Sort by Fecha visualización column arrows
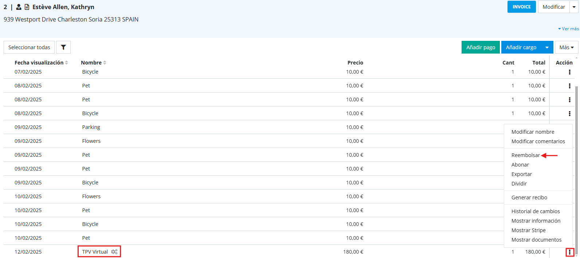The height and width of the screenshot is (258, 580). pos(67,63)
